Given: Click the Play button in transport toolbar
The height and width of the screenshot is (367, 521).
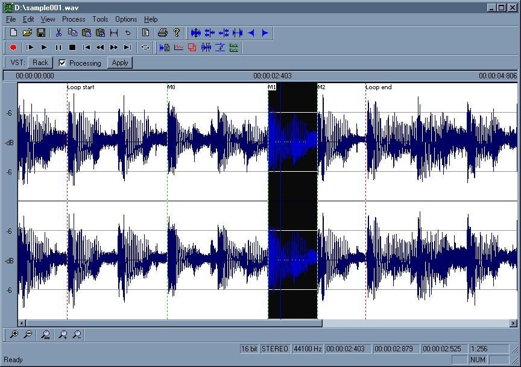Looking at the screenshot, I should coord(44,48).
